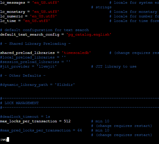Click the '$libdir' dynamic_library_path value
The height and width of the screenshot is (144, 159).
[x=65, y=85]
